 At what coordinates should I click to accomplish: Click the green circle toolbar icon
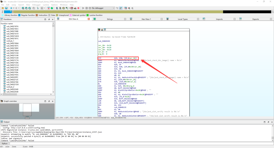pyautogui.click(x=52, y=8)
